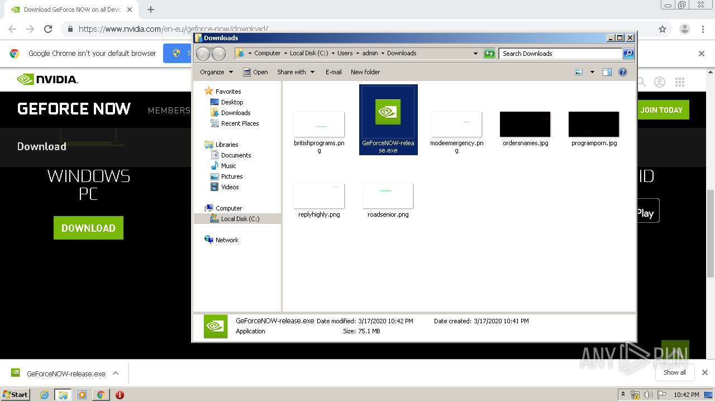Click New folder in the Explorer toolbar
Image resolution: width=715 pixels, height=402 pixels.
point(365,72)
